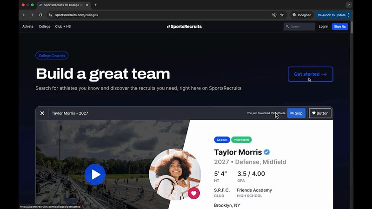Click the Get started button
Screen dimensions: 372x209
310,74
